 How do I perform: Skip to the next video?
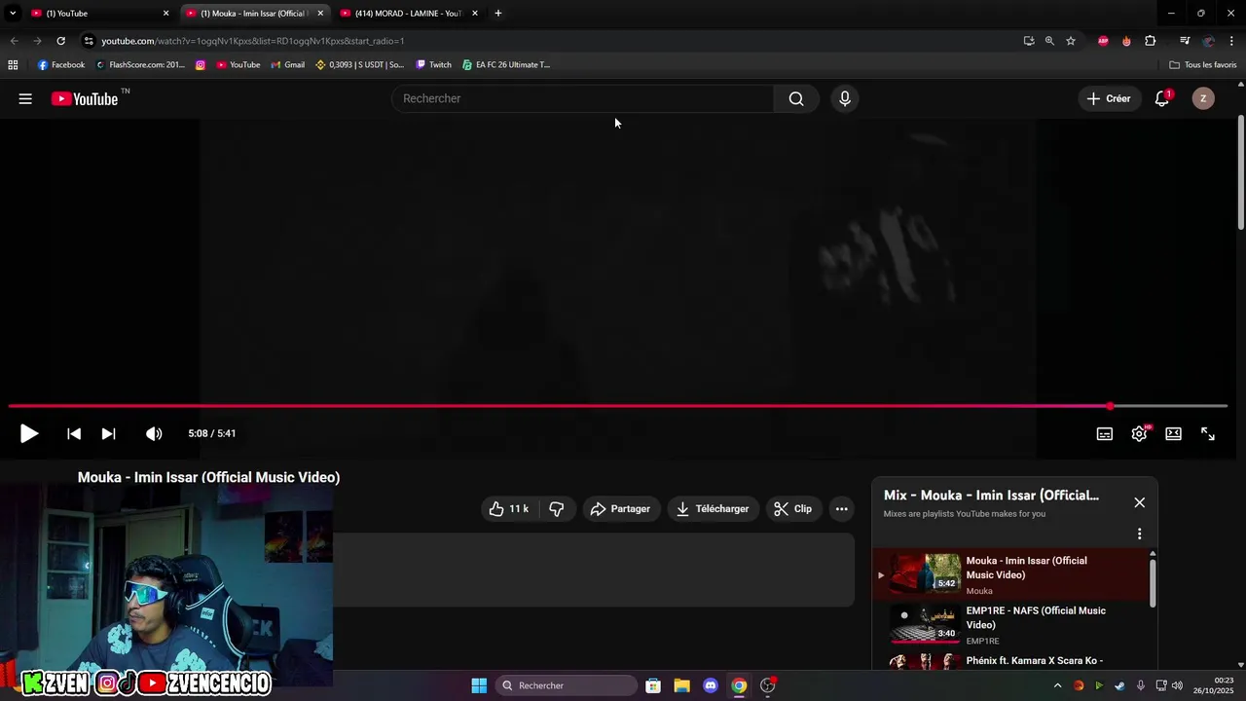[109, 434]
